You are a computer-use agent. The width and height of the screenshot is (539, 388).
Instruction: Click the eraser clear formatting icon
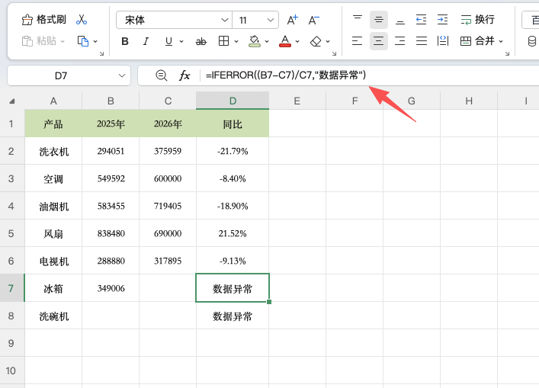pos(316,42)
